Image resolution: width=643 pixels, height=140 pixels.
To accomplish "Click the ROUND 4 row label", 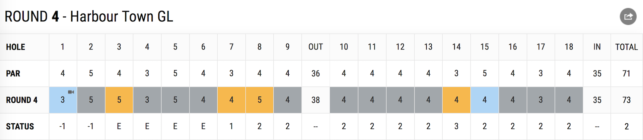I will [22, 100].
